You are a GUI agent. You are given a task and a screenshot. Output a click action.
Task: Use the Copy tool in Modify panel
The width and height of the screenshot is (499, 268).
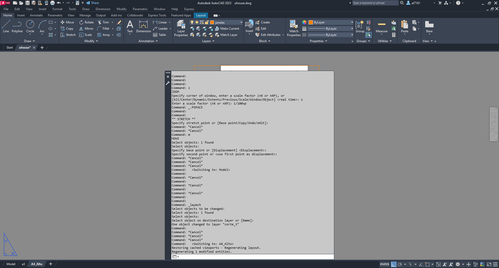pyautogui.click(x=67, y=29)
